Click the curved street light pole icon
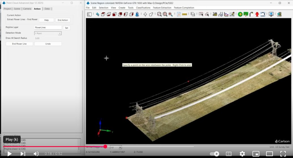This screenshot has width=293, height=158. (x=251, y=14)
